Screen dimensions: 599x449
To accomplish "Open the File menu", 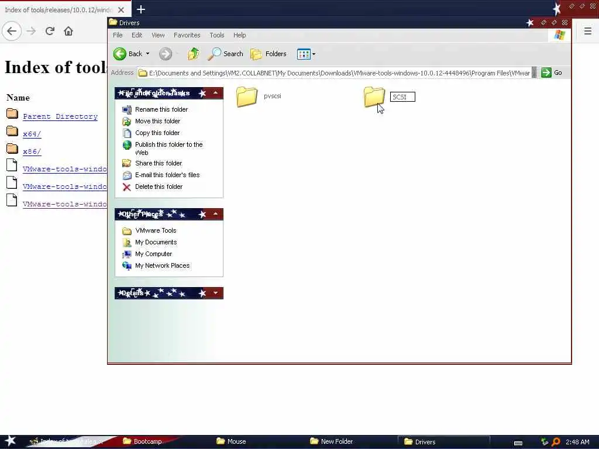I will 118,35.
